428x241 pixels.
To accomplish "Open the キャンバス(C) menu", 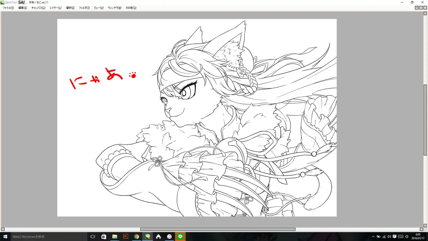I will pyautogui.click(x=38, y=8).
